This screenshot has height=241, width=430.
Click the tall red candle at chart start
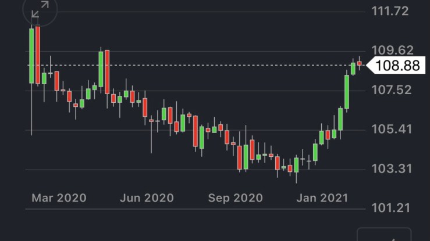pyautogui.click(x=38, y=55)
